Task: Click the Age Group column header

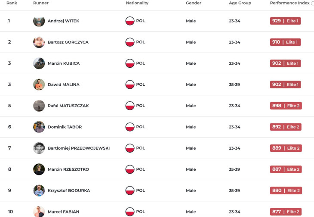Action: coord(240,3)
